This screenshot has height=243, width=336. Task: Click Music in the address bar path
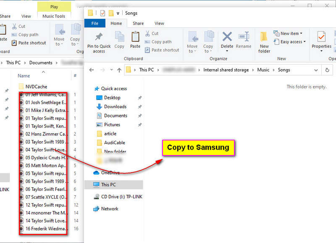[x=263, y=70]
